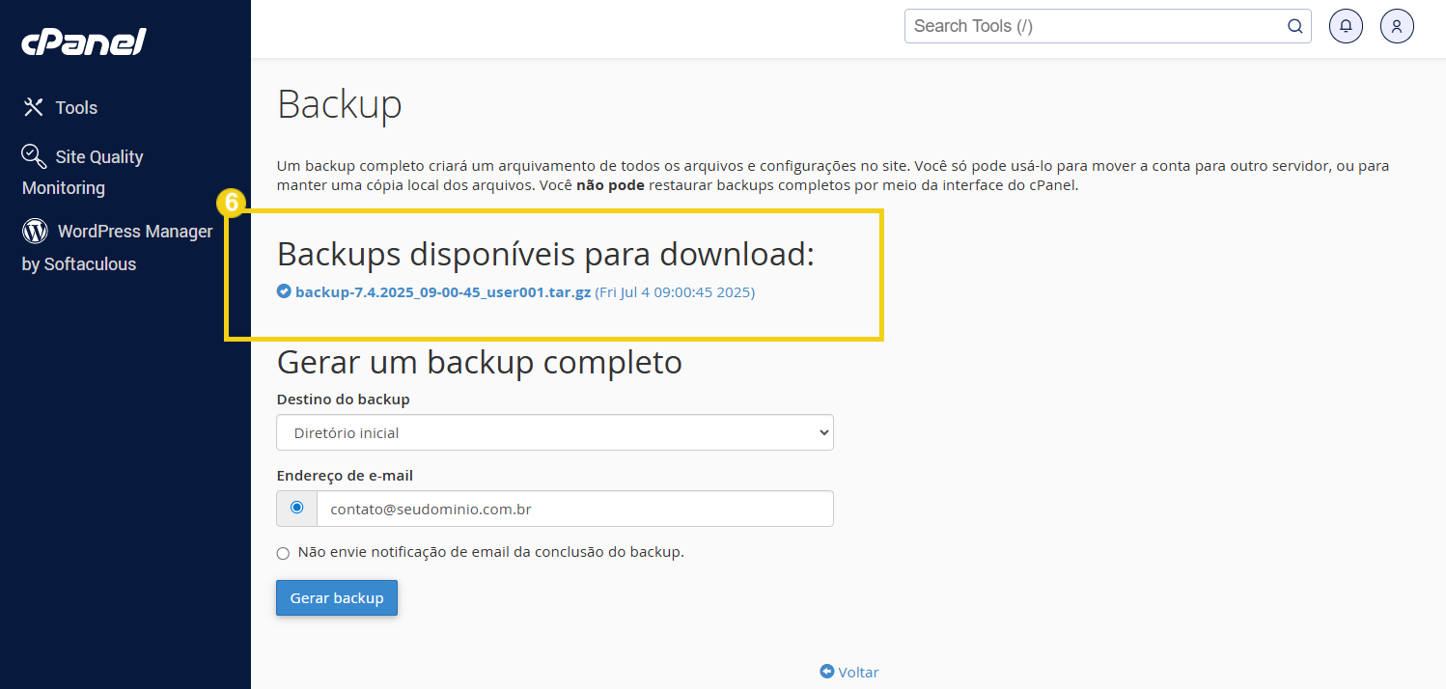Click the email address input field

coord(575,509)
